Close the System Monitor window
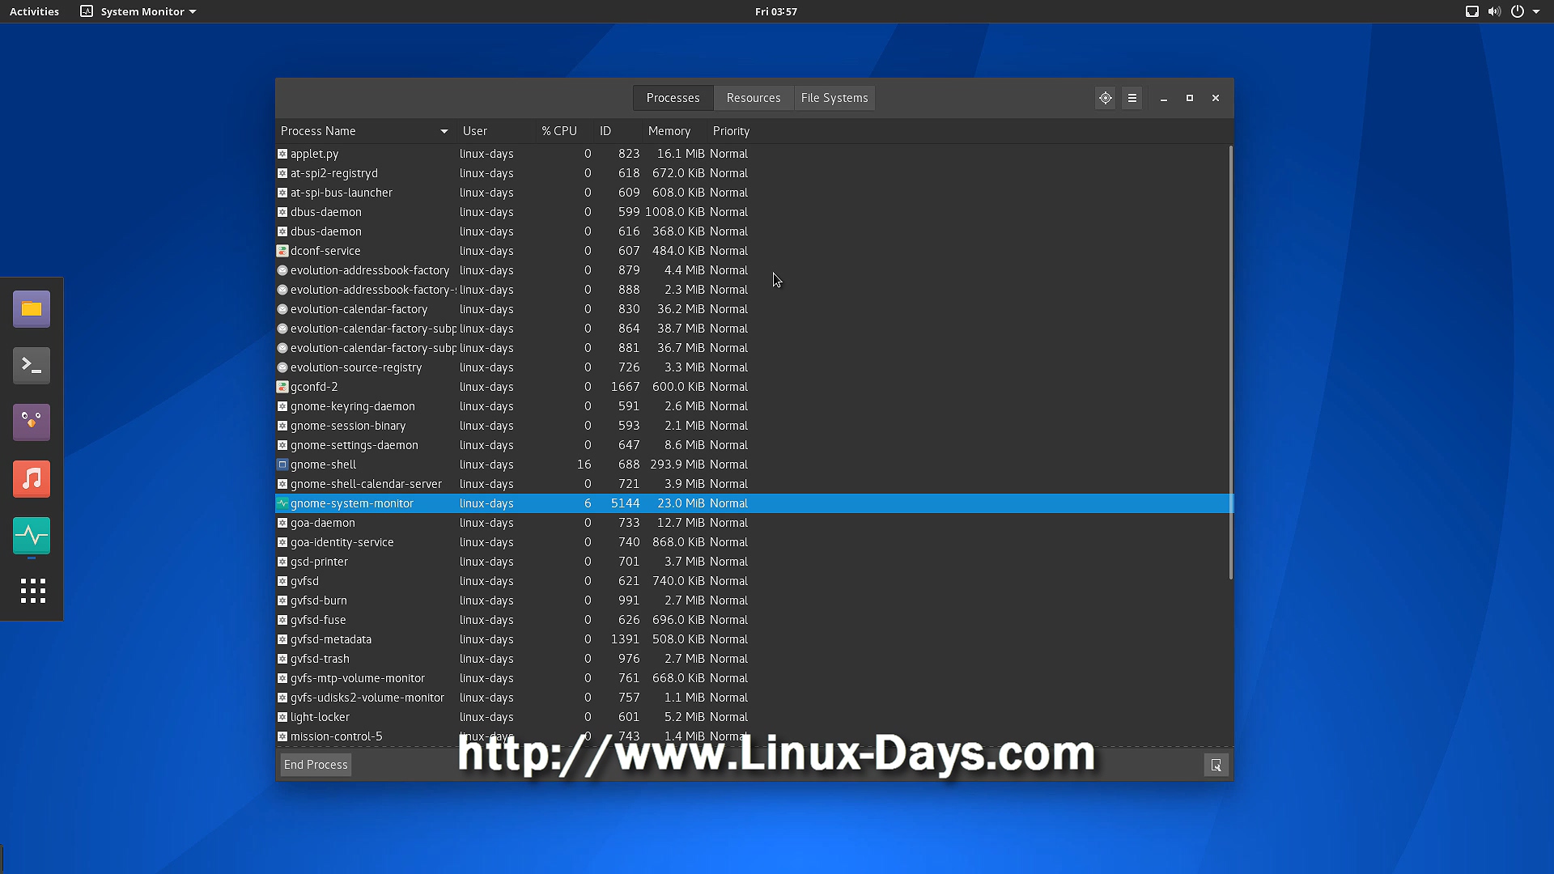The height and width of the screenshot is (874, 1554). click(1215, 98)
